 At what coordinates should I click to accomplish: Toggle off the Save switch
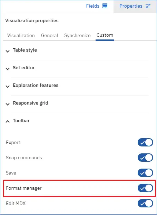tap(145, 173)
